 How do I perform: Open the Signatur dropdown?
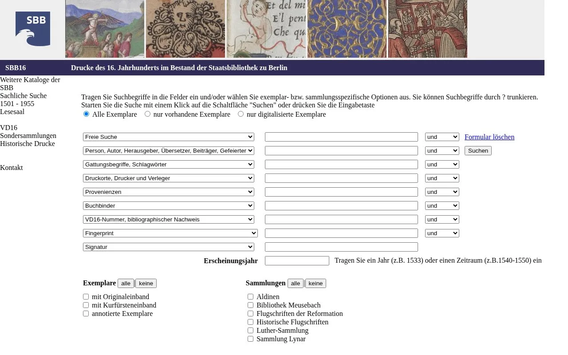[169, 247]
